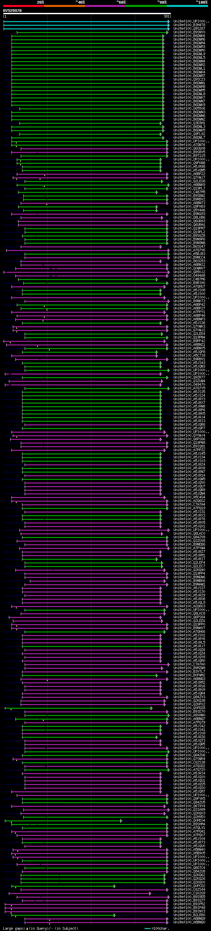The image size is (211, 931).
Task: Open the UniRef100_B0FWM2 hit
Action: click(189, 675)
